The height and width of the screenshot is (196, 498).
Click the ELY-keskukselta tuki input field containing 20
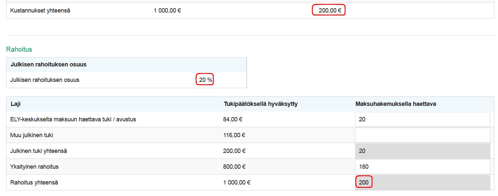point(422,119)
